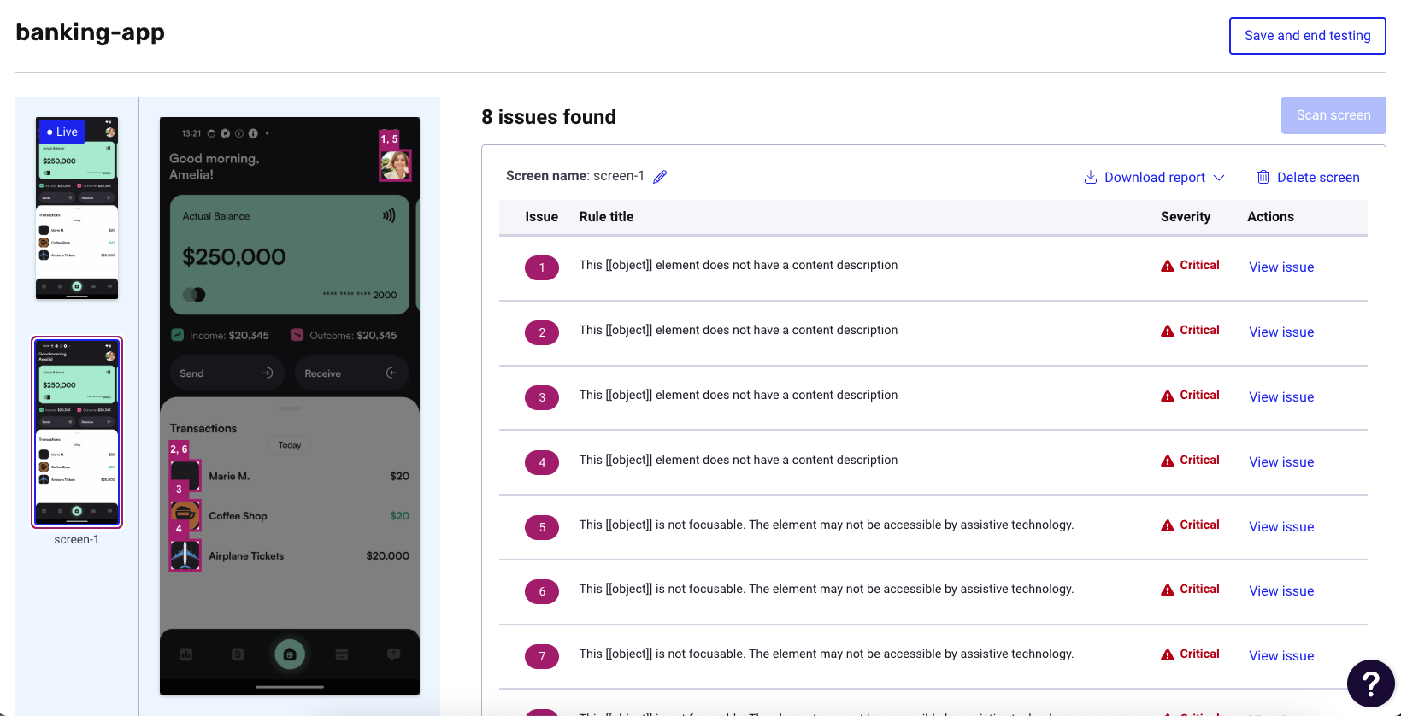The image size is (1401, 716).
Task: Click the profile avatar in the phone preview
Action: (x=395, y=165)
